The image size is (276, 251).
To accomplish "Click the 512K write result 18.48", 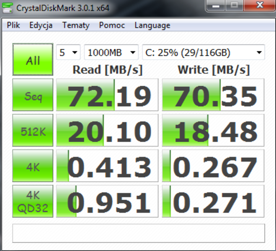I will click(213, 130).
